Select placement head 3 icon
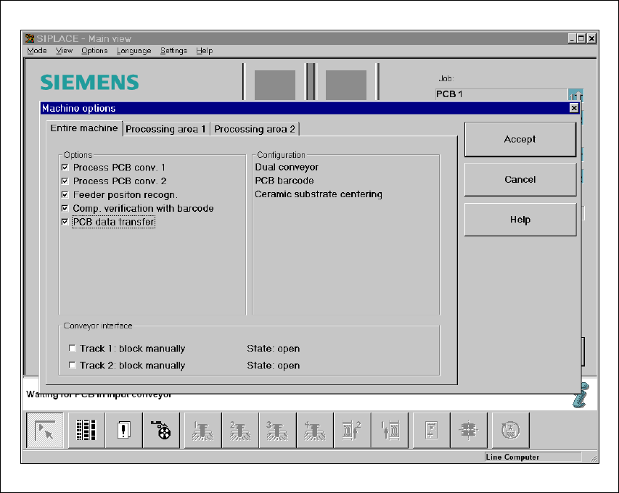Image resolution: width=619 pixels, height=493 pixels. [x=277, y=431]
